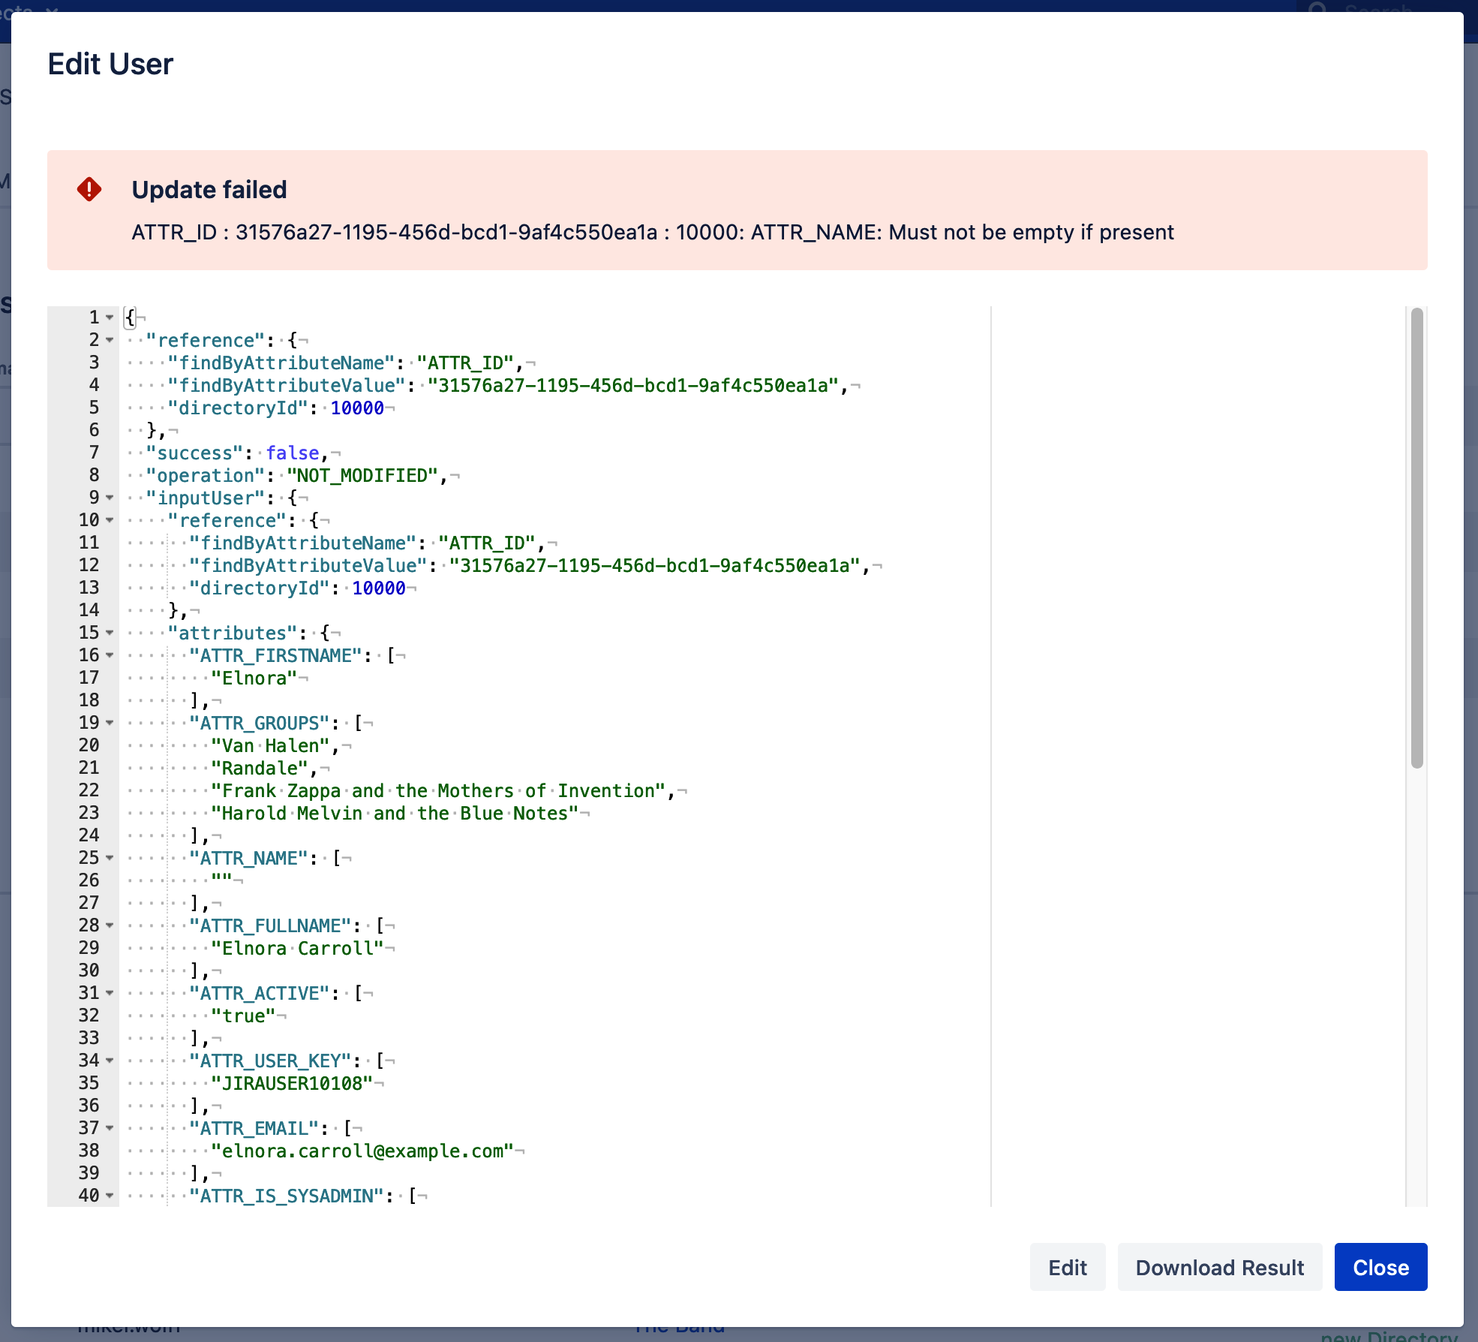Fold the ATTR_NAME array on line 25

click(110, 858)
